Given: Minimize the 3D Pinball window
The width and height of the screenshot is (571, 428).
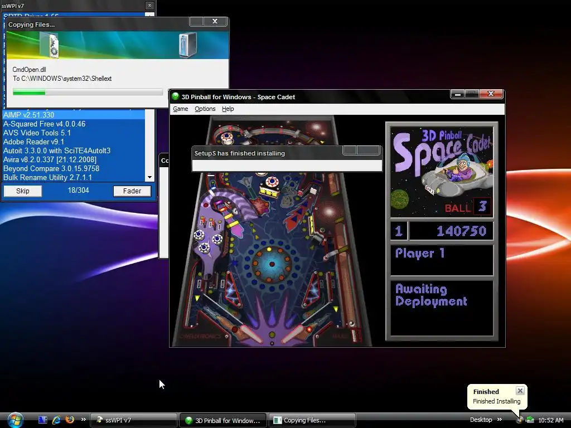Looking at the screenshot, I should click(x=458, y=94).
